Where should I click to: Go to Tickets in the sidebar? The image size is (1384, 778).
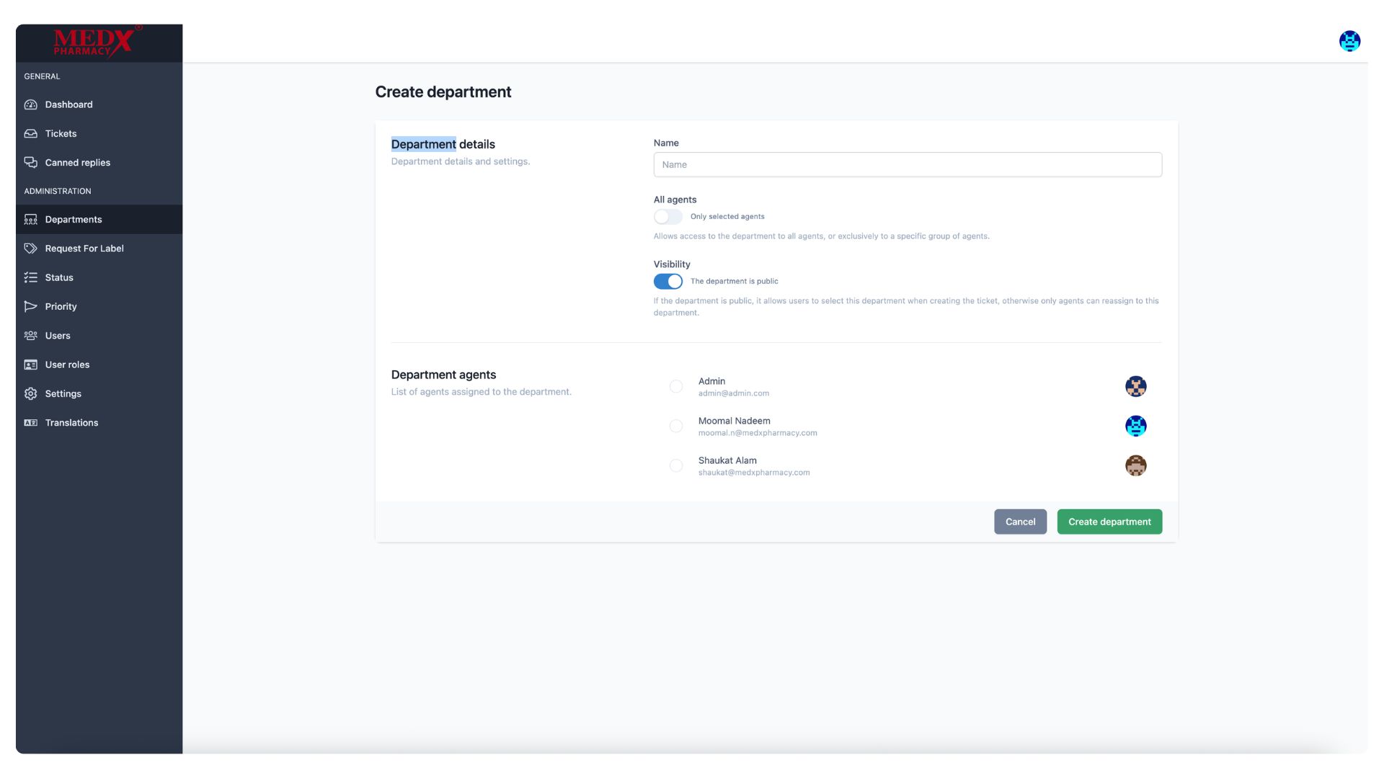99,133
